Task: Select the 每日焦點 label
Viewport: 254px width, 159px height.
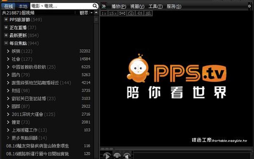Action: point(18,43)
